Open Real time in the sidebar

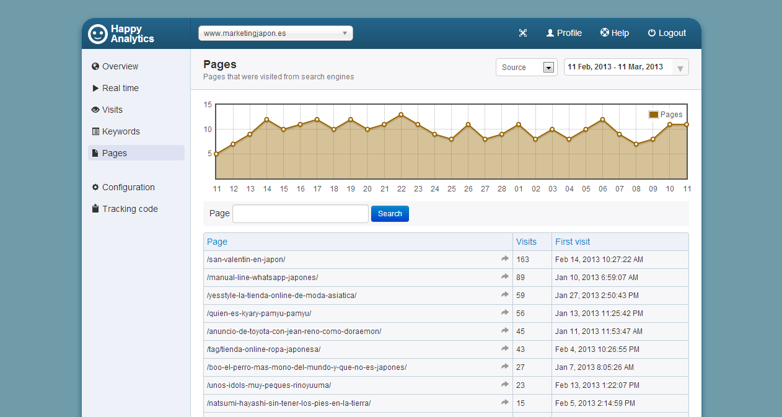(120, 88)
